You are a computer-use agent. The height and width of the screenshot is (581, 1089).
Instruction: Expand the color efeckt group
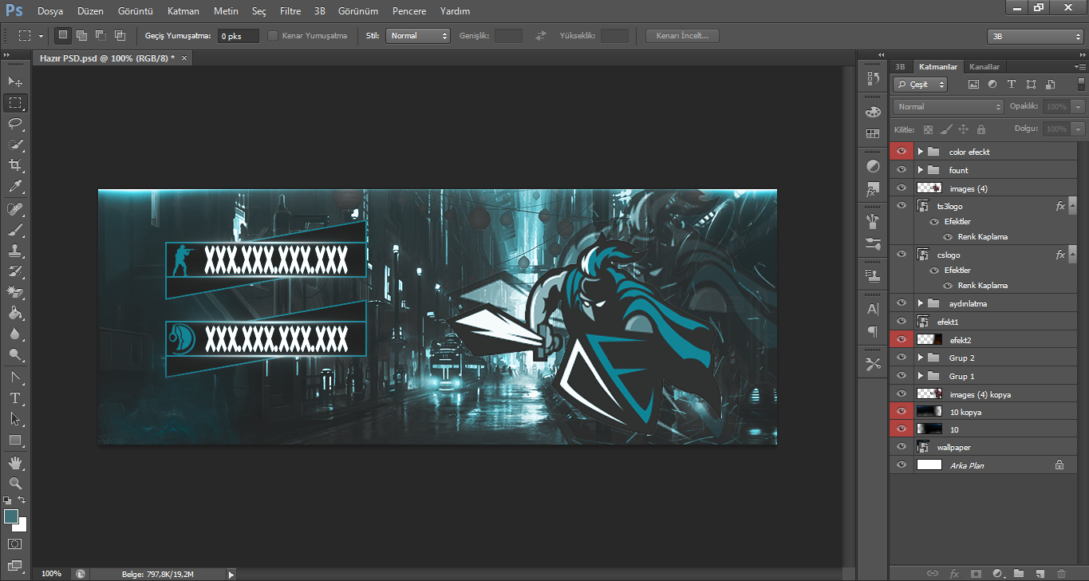pyautogui.click(x=920, y=152)
